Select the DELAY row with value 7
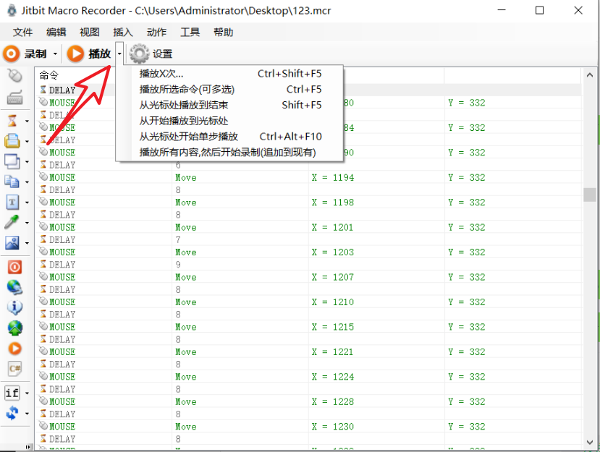This screenshot has width=600, height=452. click(308, 240)
